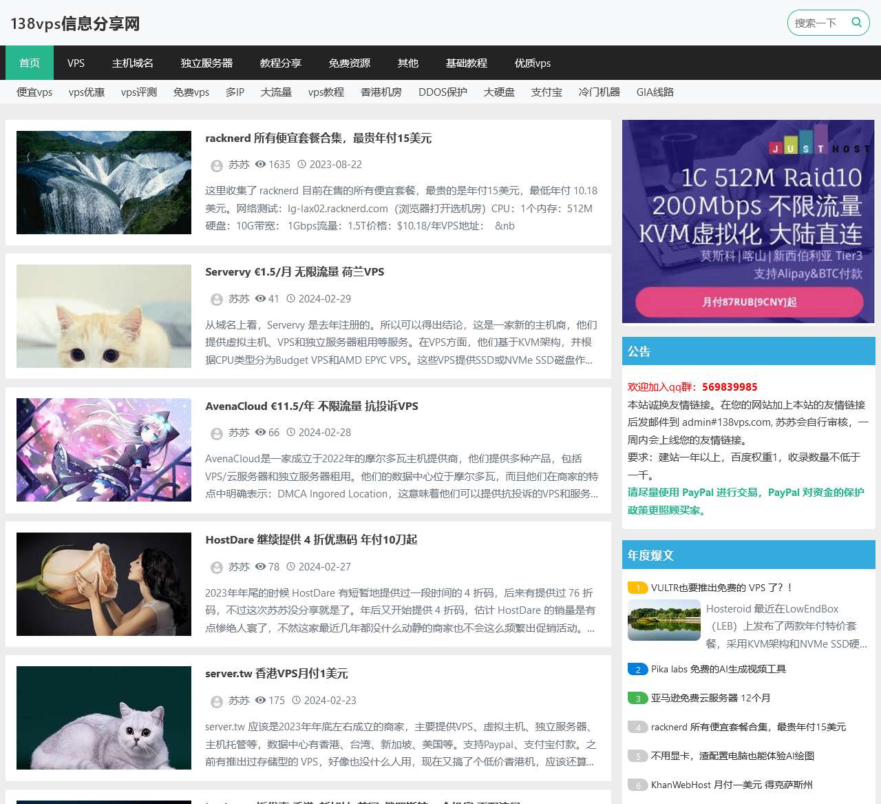This screenshot has height=804, width=881.
Task: Open the 首页 home tab
Action: pos(30,63)
